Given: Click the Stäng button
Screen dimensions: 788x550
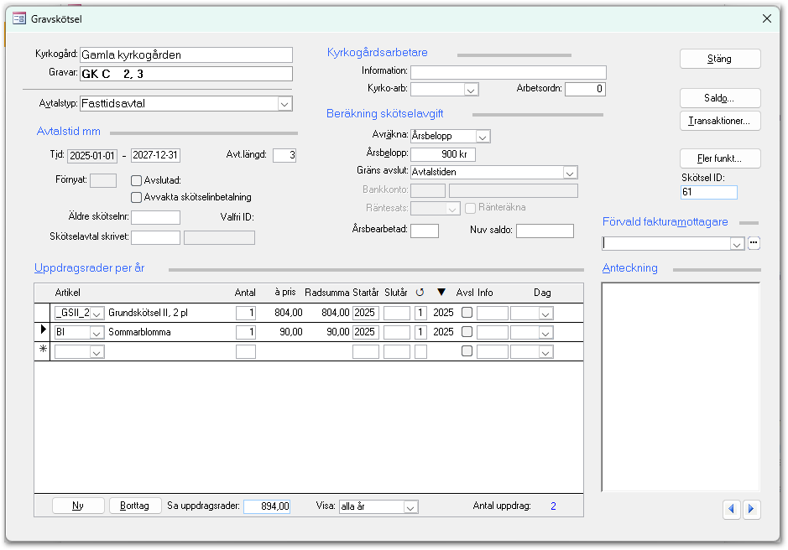Looking at the screenshot, I should point(720,59).
